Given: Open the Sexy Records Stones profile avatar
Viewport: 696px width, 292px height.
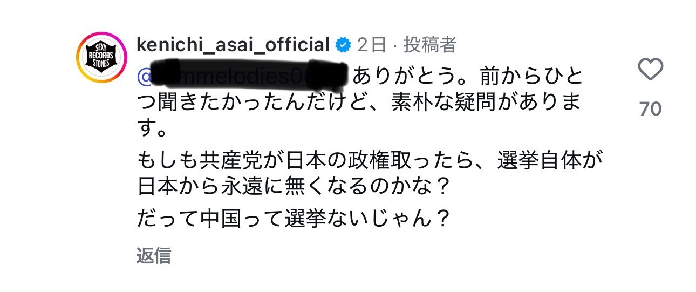Looking at the screenshot, I should click(101, 57).
